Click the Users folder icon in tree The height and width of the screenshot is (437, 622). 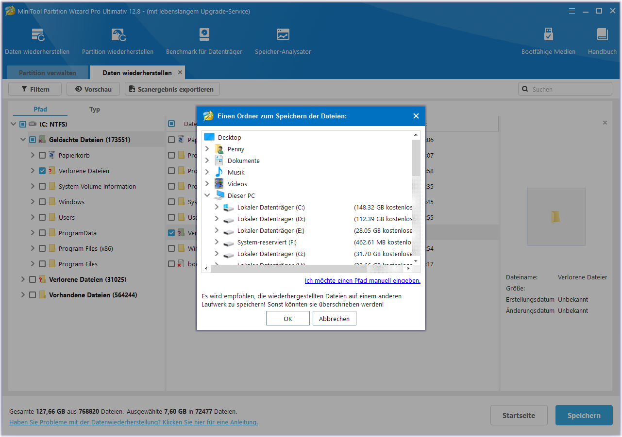[x=52, y=217]
